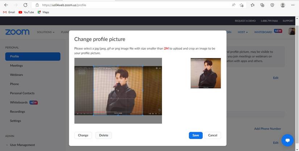
Task: Click the lower Edit link near the chat button
Action: pos(275,143)
